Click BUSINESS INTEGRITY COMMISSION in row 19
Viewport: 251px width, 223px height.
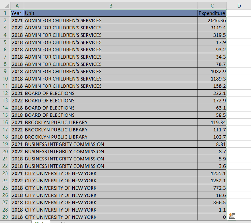tap(111, 144)
